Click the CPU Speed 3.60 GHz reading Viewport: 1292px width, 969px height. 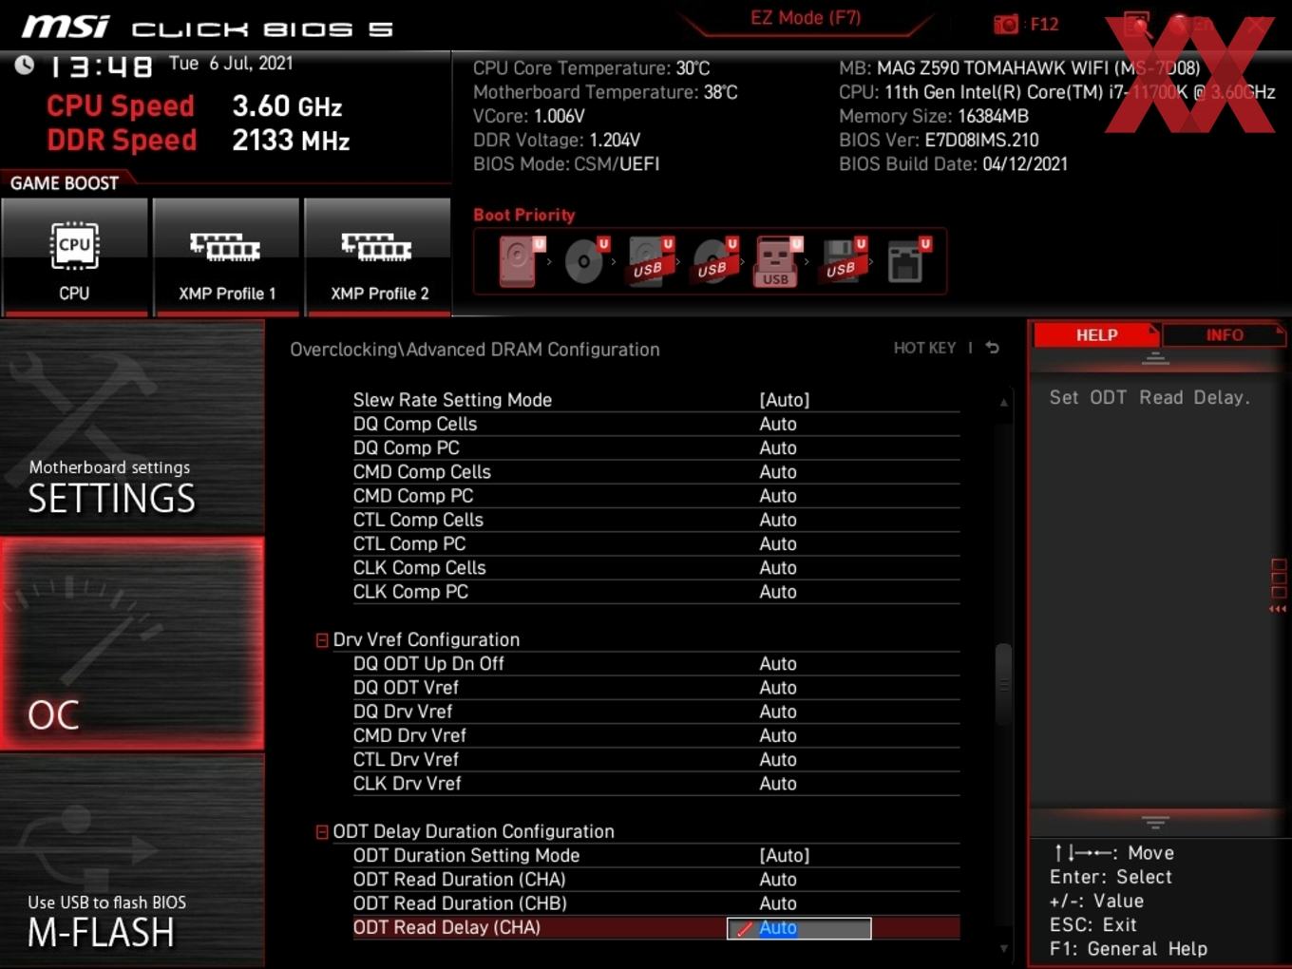pyautogui.click(x=195, y=105)
